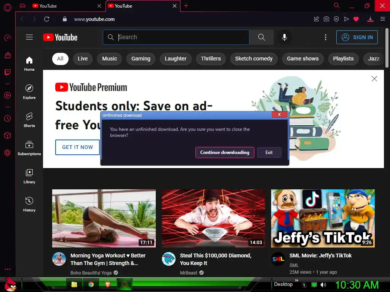Open the Boho Beautiful Yoga channel link
The image size is (390, 292).
click(91, 273)
